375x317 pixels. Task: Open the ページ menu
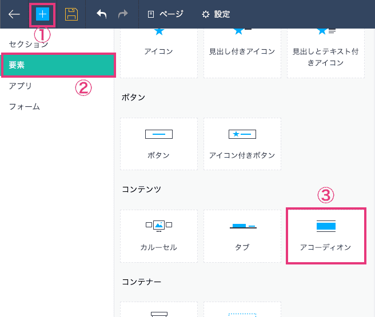tap(165, 14)
